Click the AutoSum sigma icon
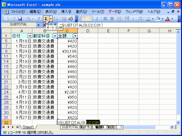182x136 pixels. point(46,19)
